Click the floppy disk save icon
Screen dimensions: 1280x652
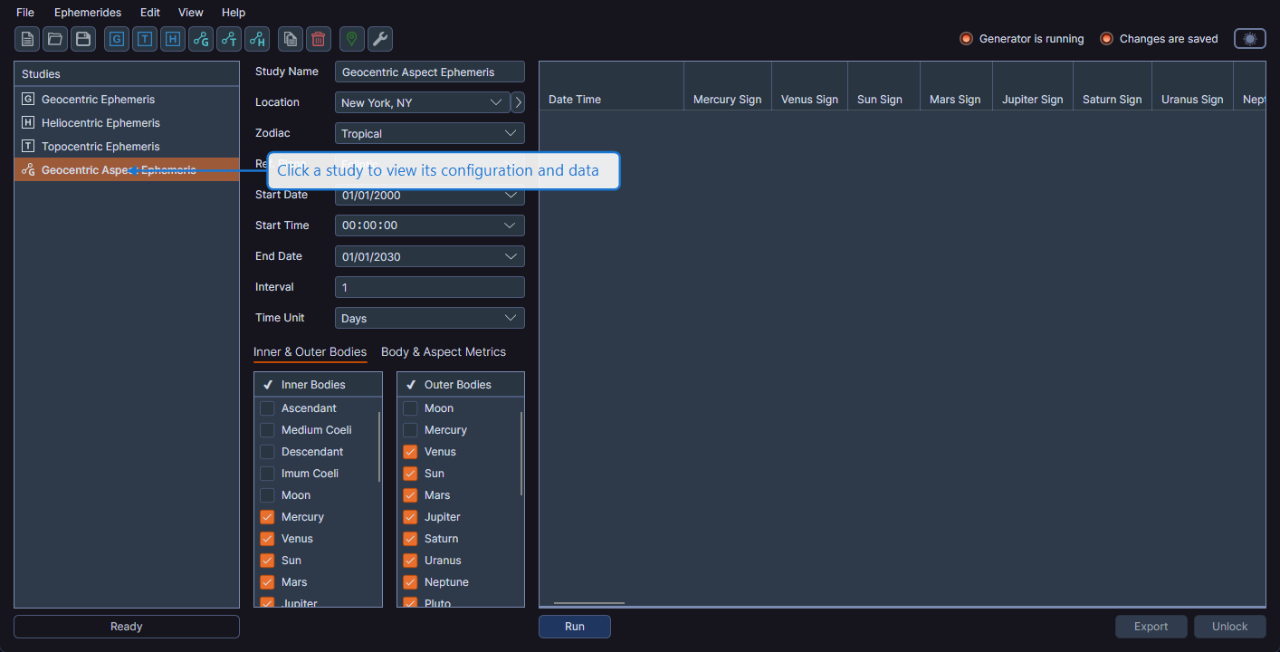(x=83, y=39)
